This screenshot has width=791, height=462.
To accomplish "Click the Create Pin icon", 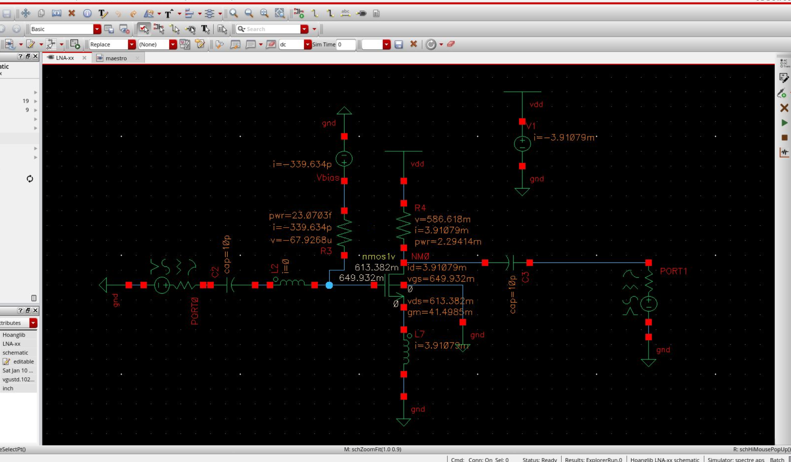I will click(362, 13).
